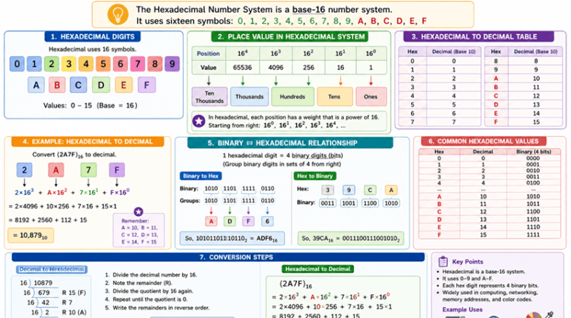The image size is (571, 318).
Task: Click '2. PLACE VALUE IN HEXADECIMAL SYSTEM' heading
Action: click(290, 36)
